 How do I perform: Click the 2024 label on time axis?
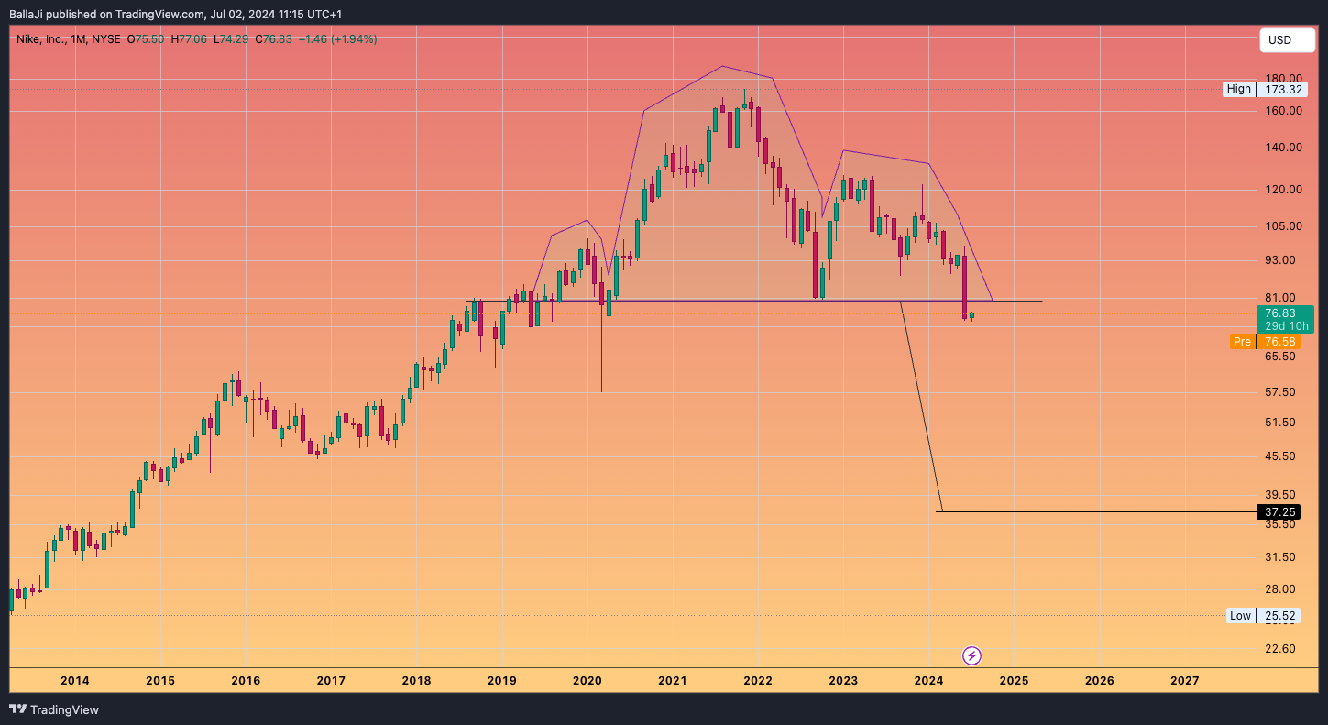coord(928,681)
